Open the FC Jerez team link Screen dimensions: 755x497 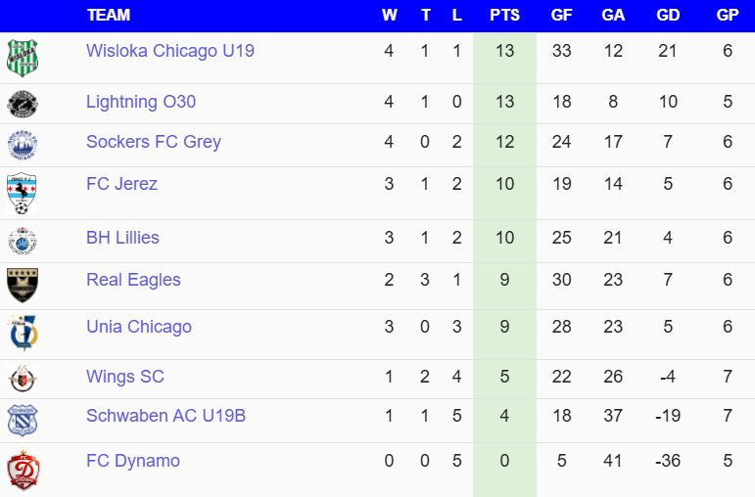click(121, 184)
